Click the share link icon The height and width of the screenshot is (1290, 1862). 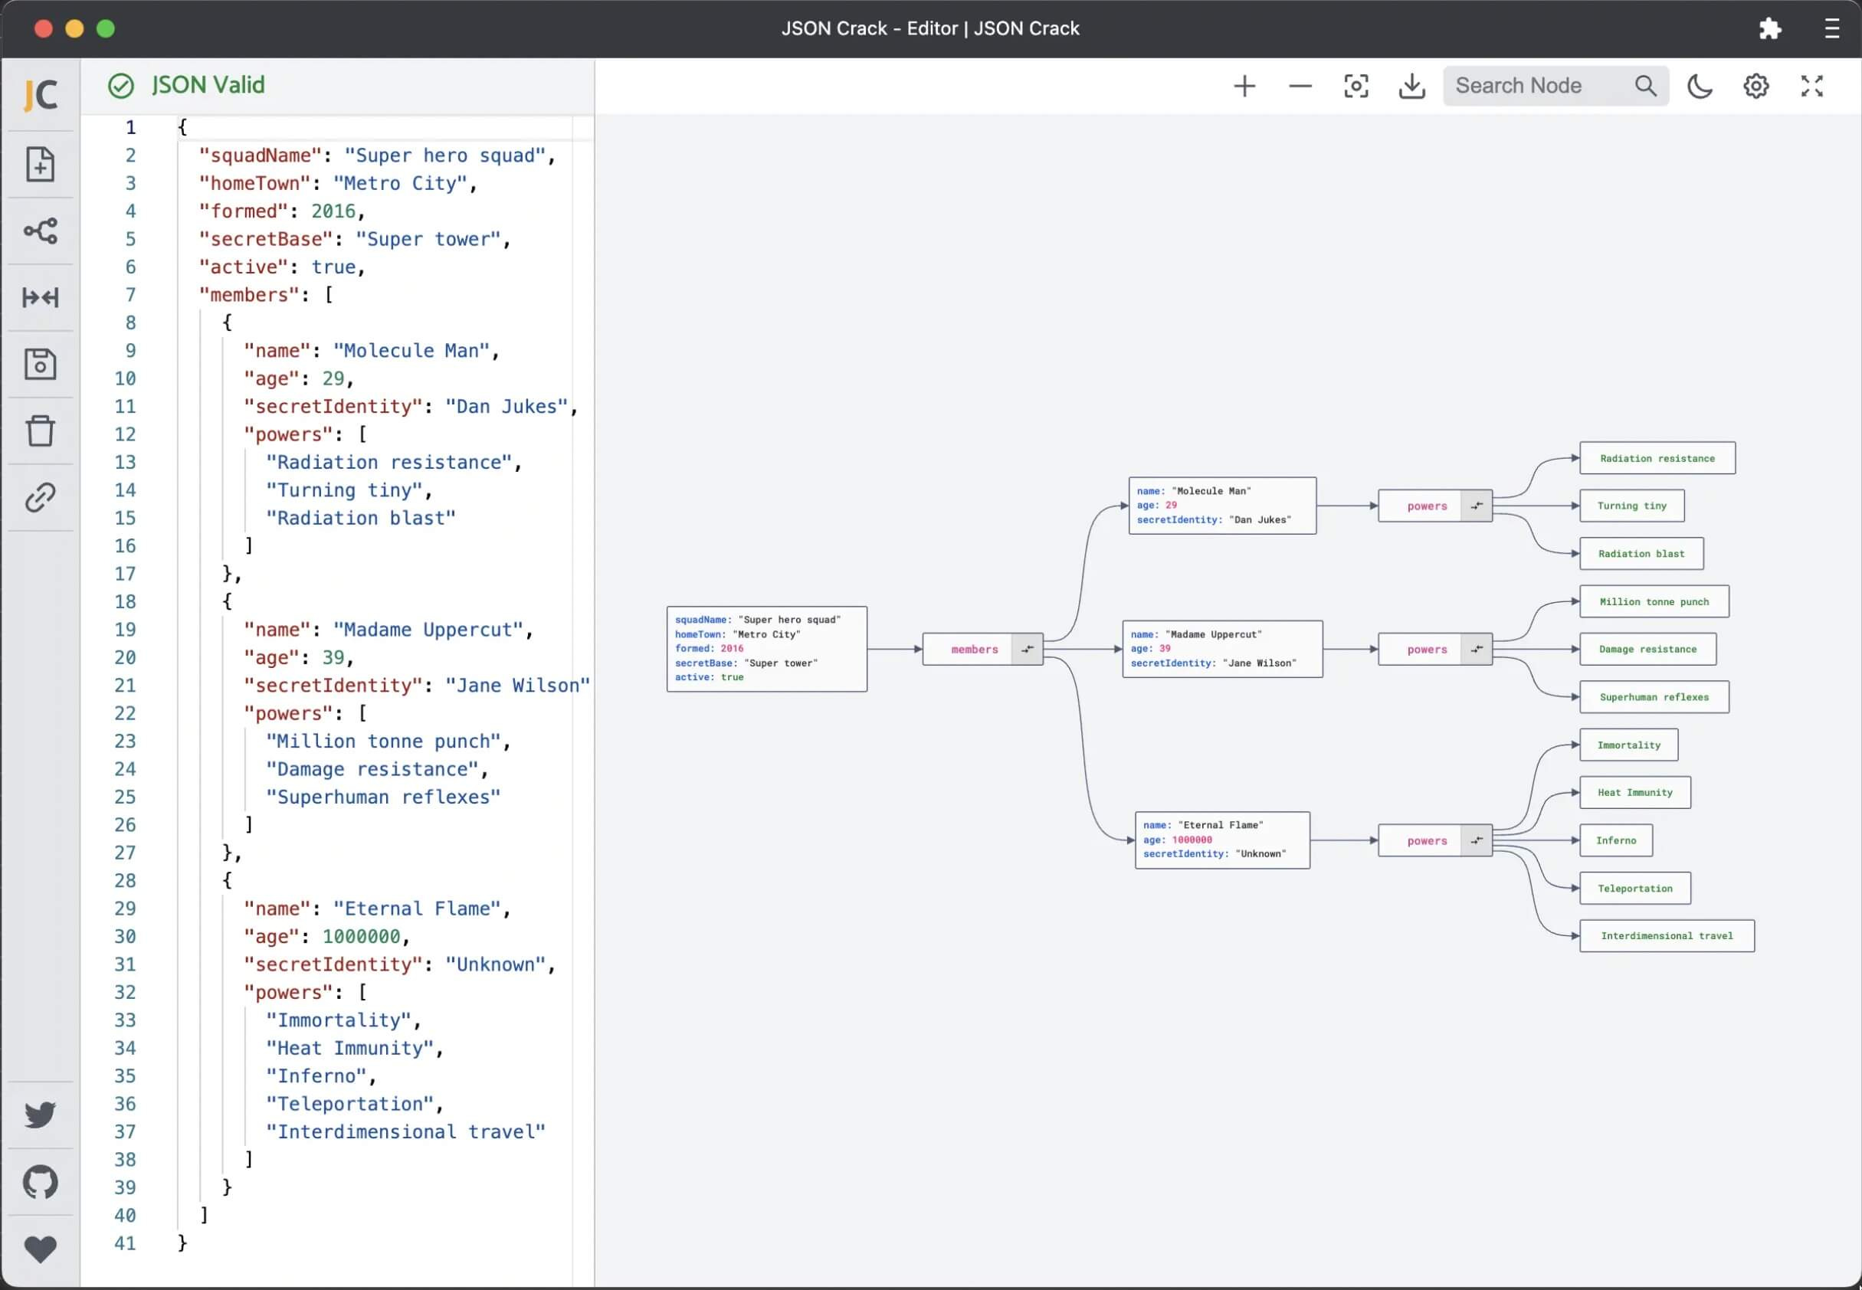click(41, 498)
